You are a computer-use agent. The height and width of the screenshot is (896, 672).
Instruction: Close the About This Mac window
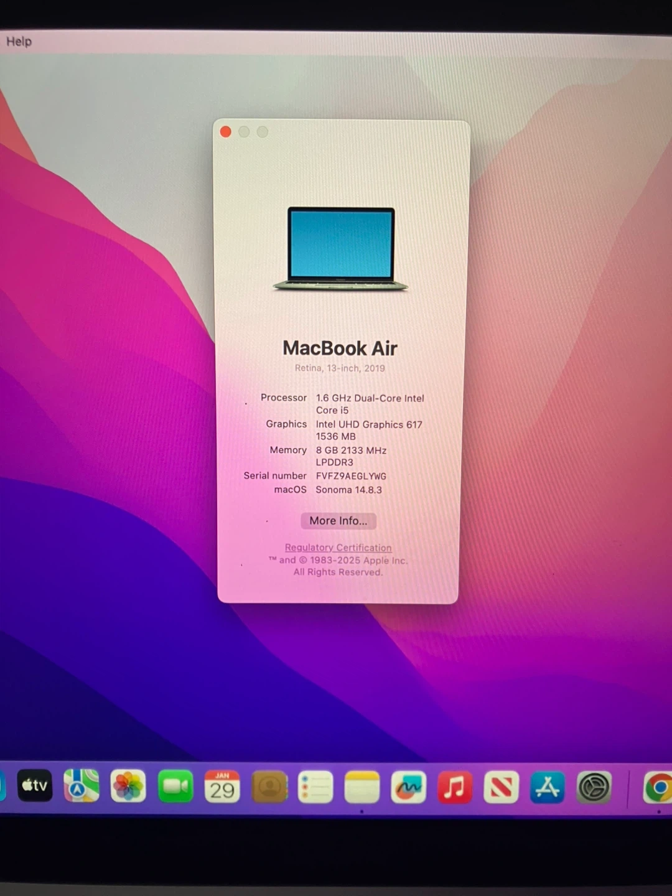coord(226,132)
